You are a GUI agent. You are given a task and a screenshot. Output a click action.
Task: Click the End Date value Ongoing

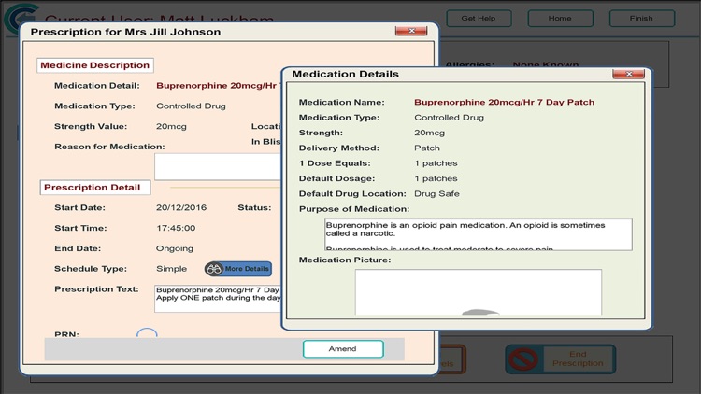point(175,249)
